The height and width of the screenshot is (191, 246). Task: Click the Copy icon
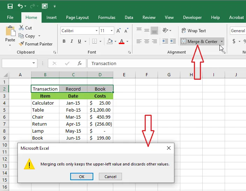click(x=21, y=36)
